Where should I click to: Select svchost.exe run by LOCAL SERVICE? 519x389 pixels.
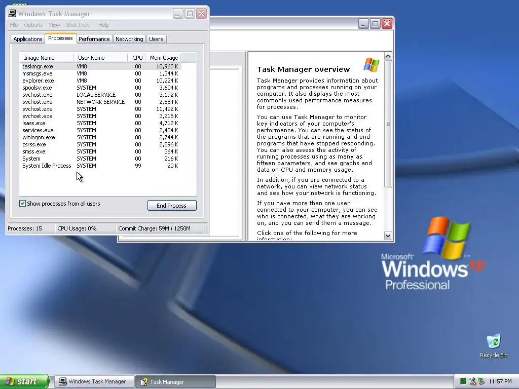tap(100, 95)
